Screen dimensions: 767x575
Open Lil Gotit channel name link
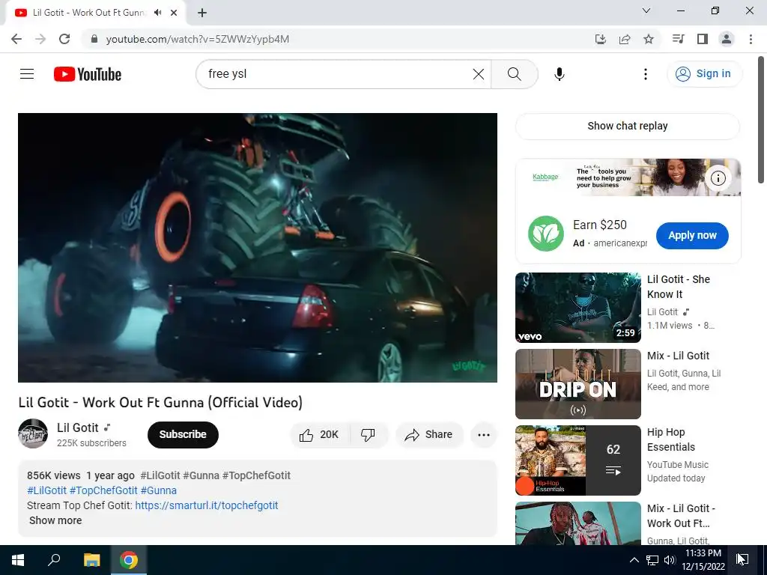click(78, 428)
